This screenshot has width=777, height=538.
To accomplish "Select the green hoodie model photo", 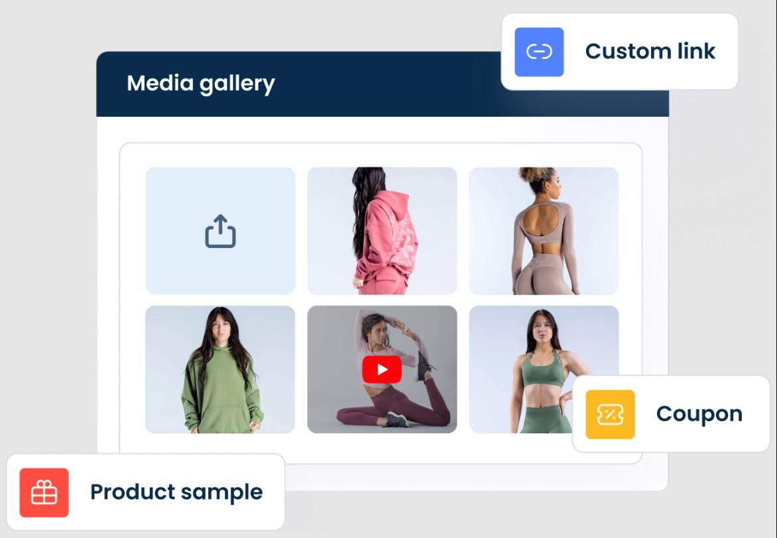I will (x=220, y=370).
